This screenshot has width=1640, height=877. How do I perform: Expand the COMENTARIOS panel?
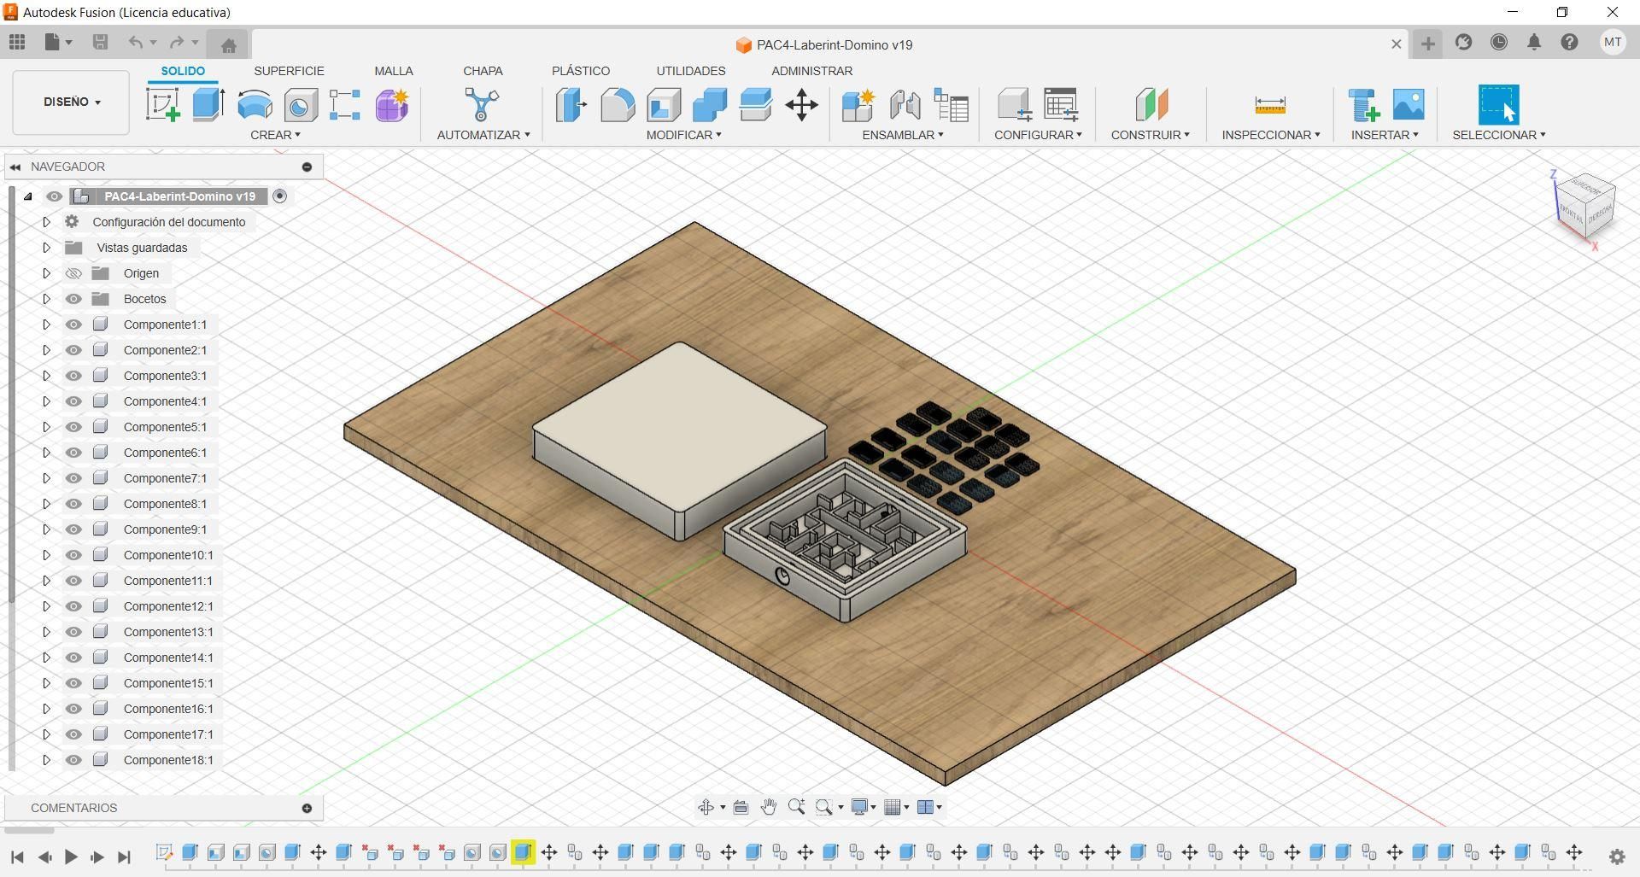[307, 808]
